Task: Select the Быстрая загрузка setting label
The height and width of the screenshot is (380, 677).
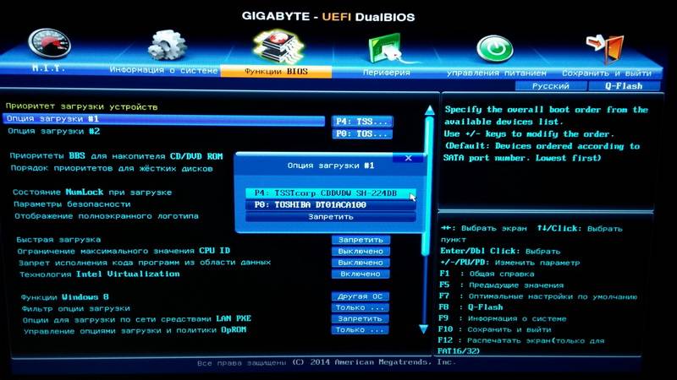Action: point(58,240)
